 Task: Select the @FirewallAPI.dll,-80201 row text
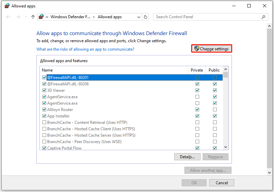[x=68, y=78]
